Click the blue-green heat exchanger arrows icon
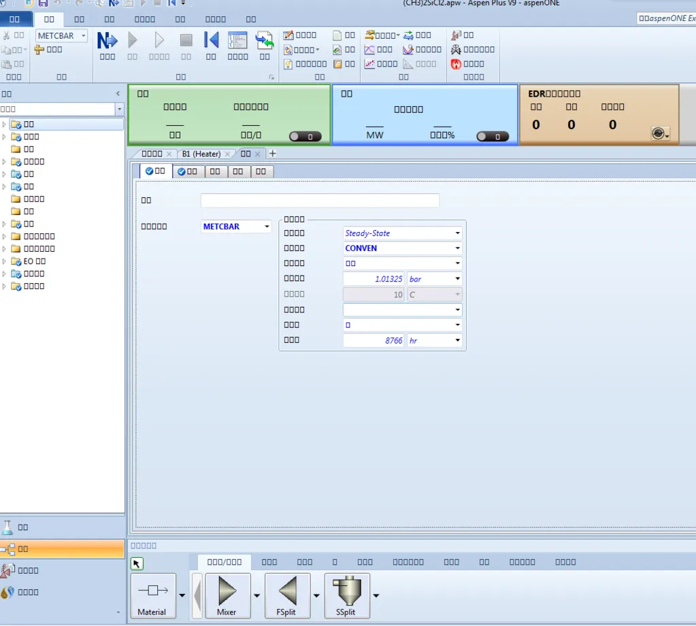Image resolution: width=696 pixels, height=626 pixels. (408, 35)
